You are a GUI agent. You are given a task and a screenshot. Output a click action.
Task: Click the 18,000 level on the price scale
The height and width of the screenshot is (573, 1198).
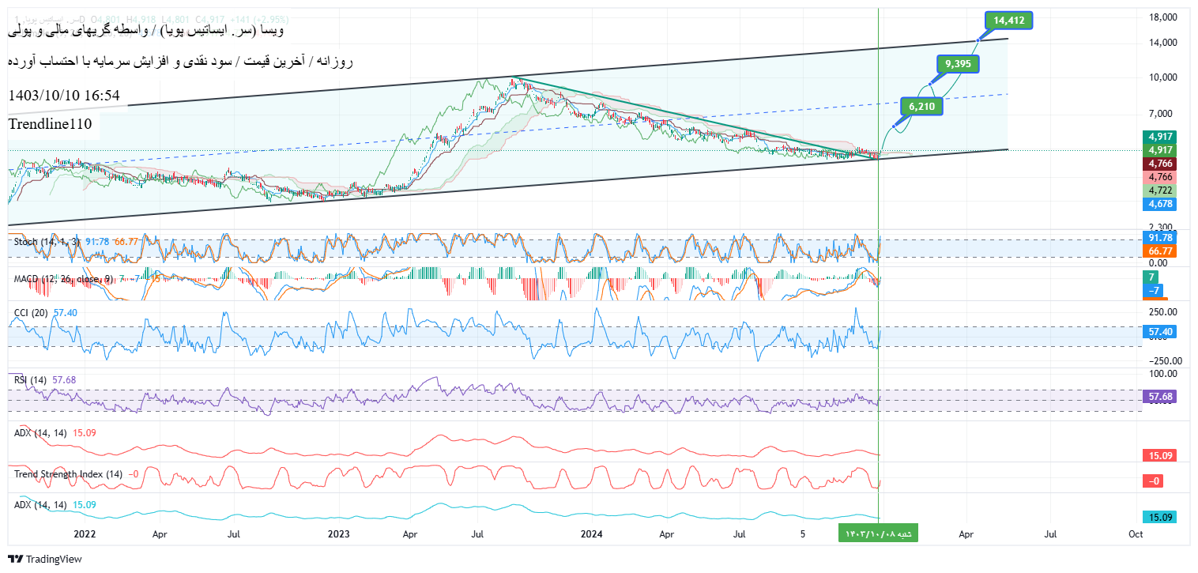point(1161,17)
